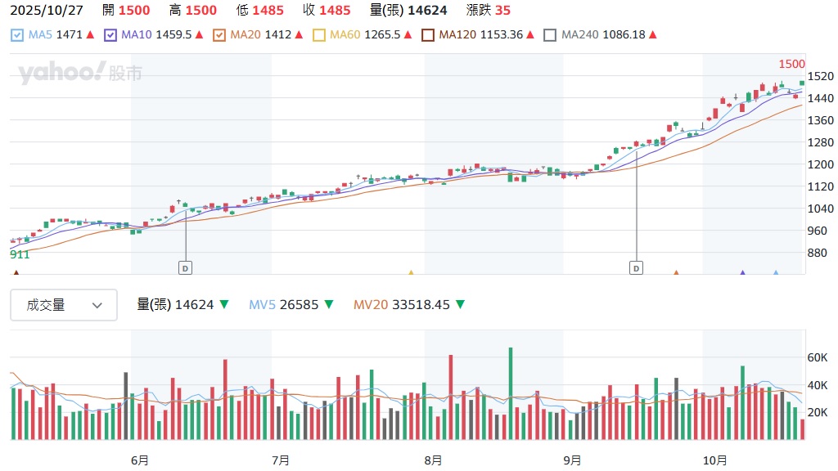Turn off the MA20 checkbox
This screenshot has height=471, width=838.
tap(219, 35)
